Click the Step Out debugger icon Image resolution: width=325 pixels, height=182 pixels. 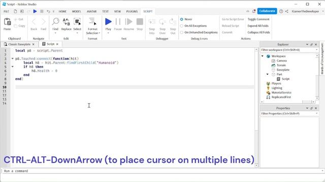coord(173,22)
